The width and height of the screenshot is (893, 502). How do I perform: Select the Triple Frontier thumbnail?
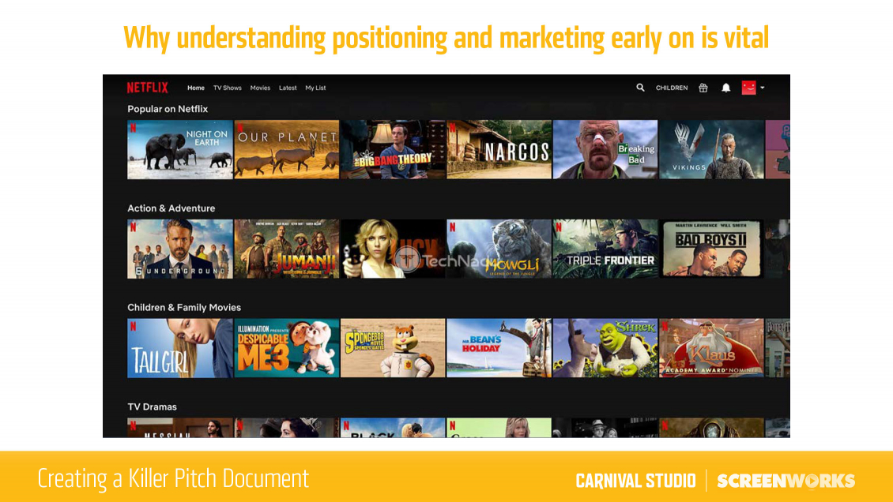click(605, 249)
